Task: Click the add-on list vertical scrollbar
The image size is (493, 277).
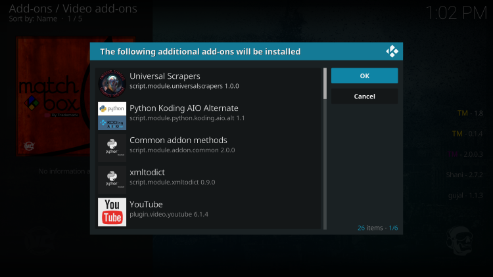Action: tap(325, 83)
